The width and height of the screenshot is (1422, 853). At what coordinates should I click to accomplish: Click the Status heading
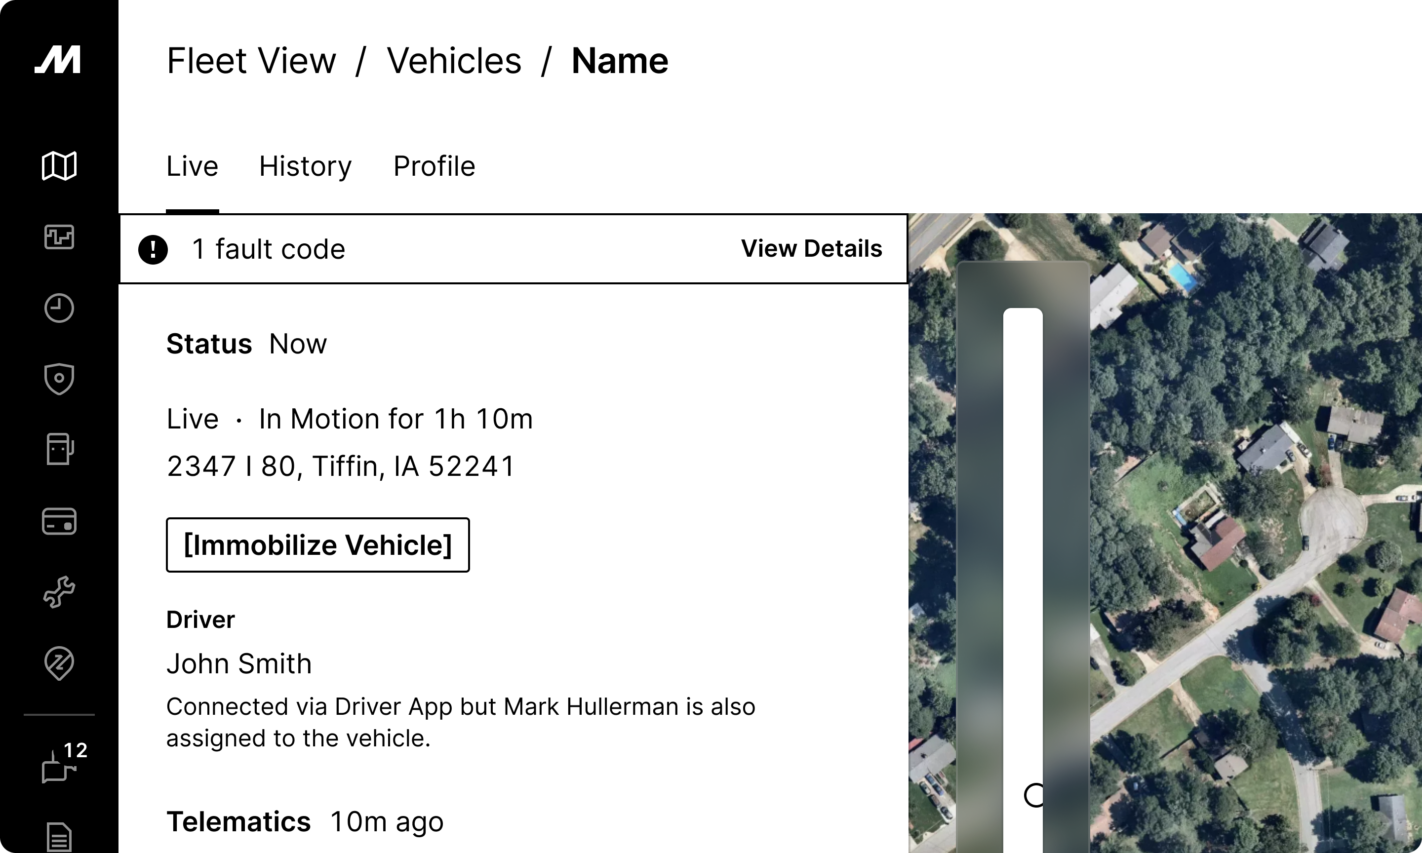[209, 344]
